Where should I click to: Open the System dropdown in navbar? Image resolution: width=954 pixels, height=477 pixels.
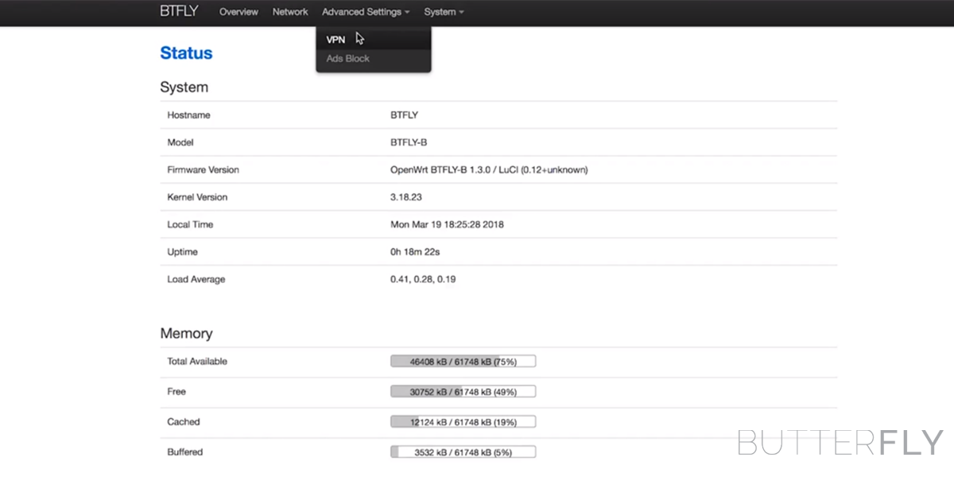(x=444, y=12)
